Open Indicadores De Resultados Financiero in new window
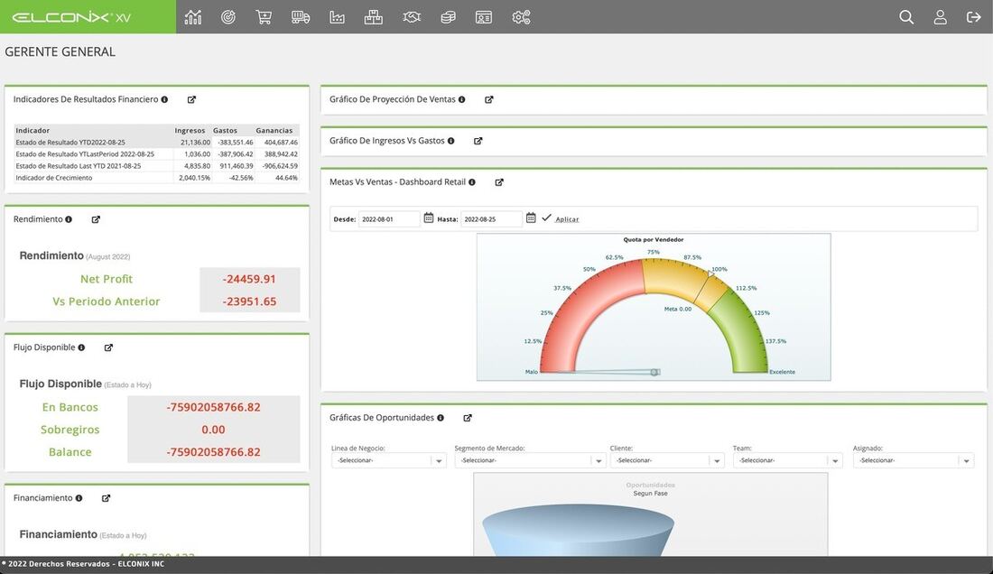Screen dimensions: 993x574 [x=191, y=99]
